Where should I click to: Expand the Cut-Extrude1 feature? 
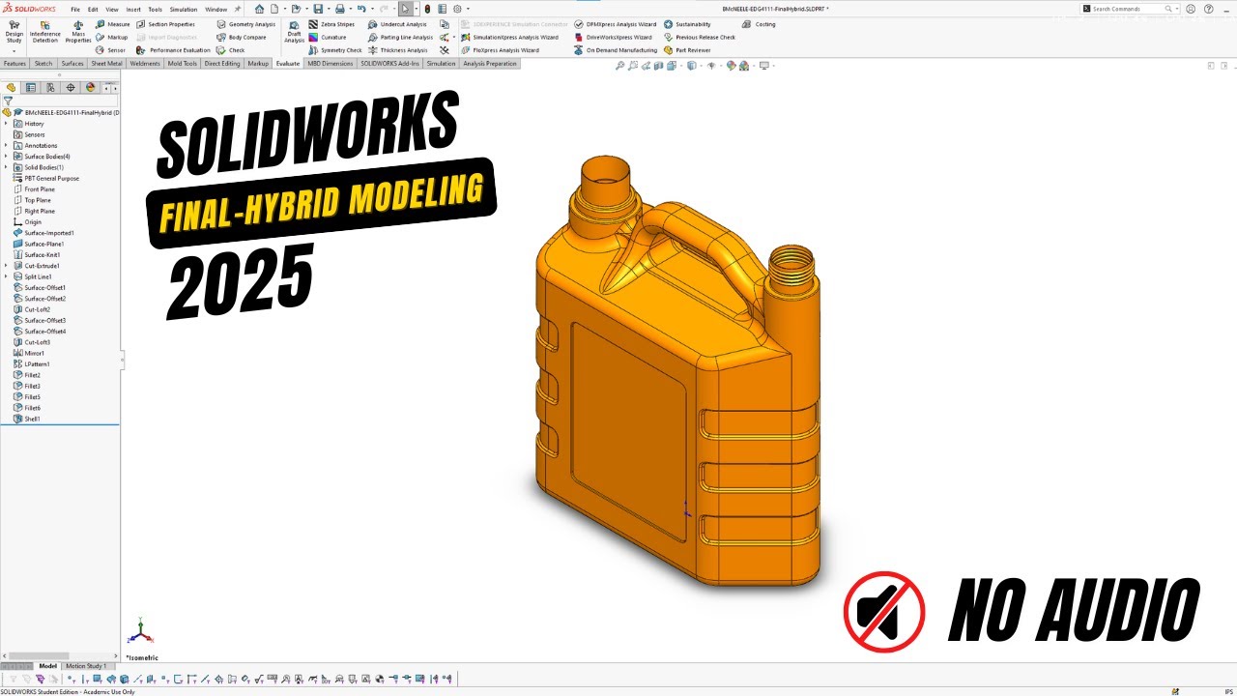[x=6, y=266]
